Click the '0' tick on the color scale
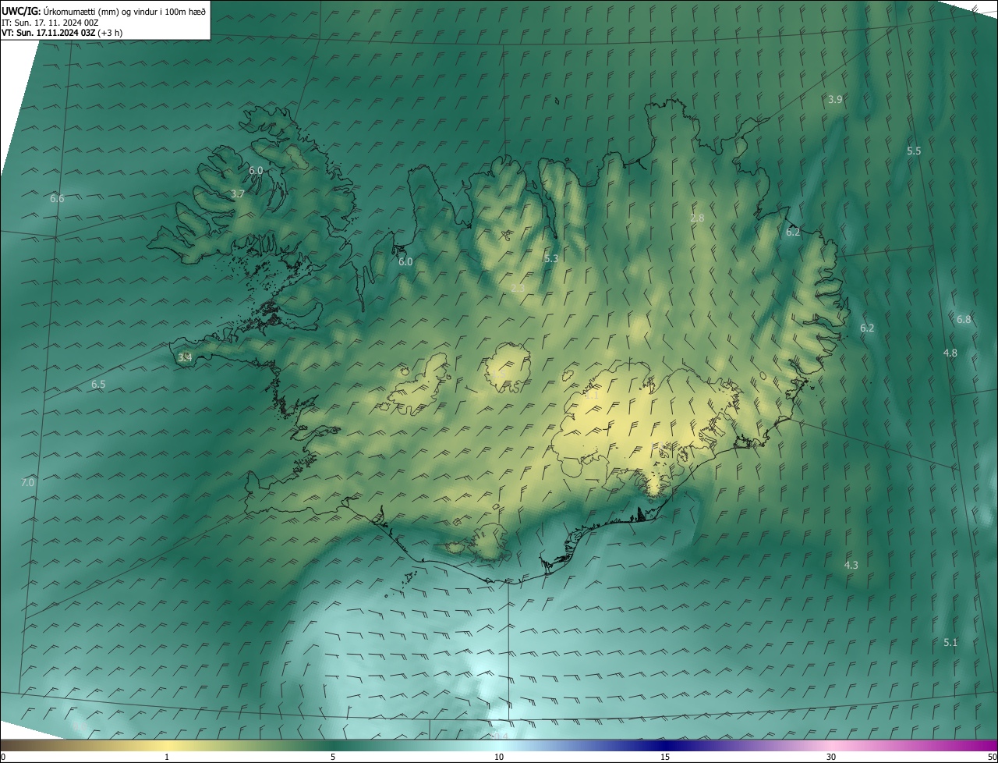 click(x=3, y=757)
